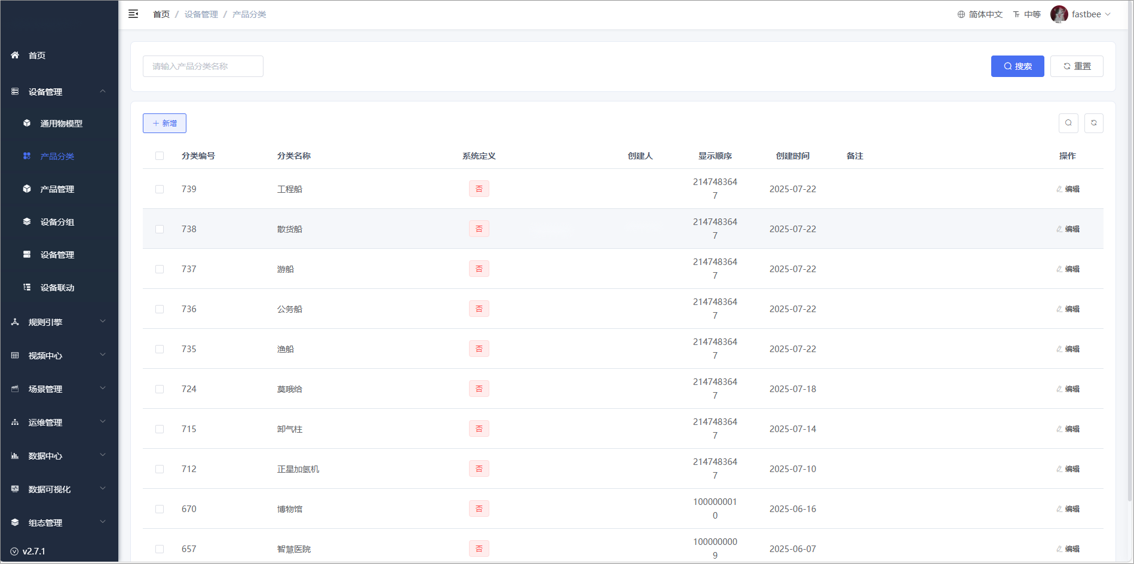1134x564 pixels.
Task: Click the 新增 button
Action: click(164, 123)
